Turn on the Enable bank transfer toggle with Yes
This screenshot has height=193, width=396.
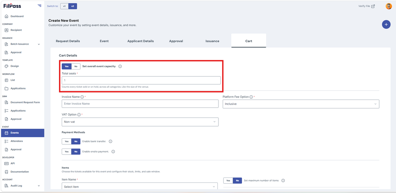[x=67, y=141]
